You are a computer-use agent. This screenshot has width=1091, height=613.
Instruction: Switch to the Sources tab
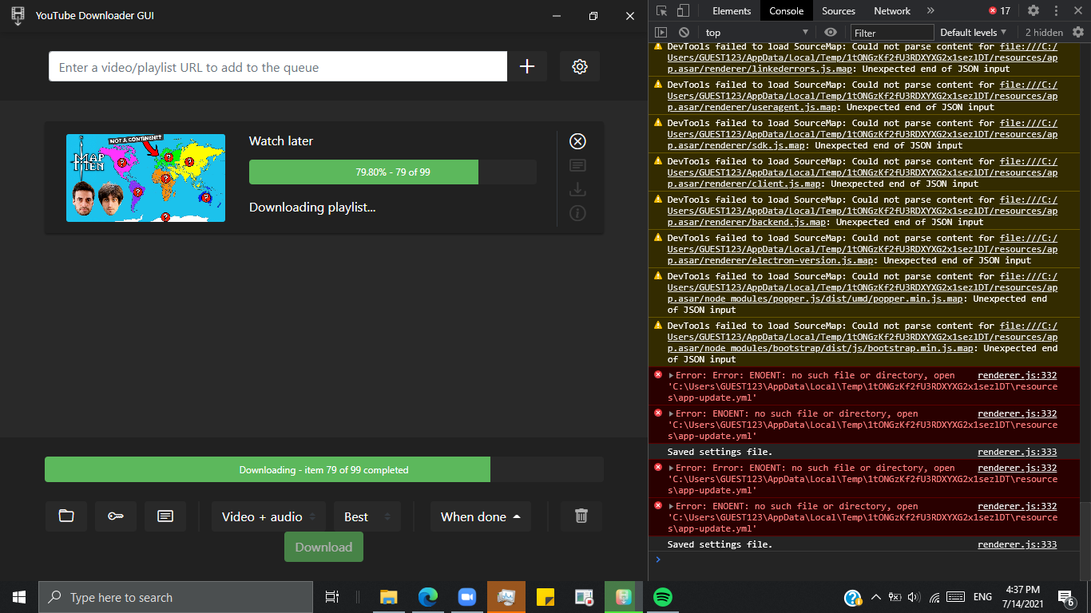[838, 10]
